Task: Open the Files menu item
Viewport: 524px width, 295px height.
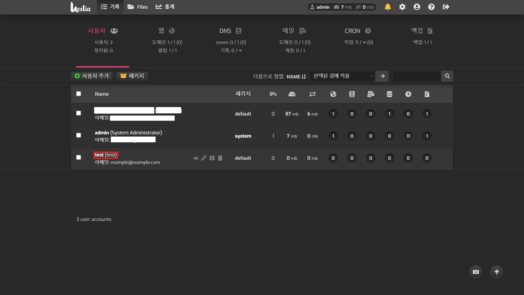Action: click(x=138, y=7)
